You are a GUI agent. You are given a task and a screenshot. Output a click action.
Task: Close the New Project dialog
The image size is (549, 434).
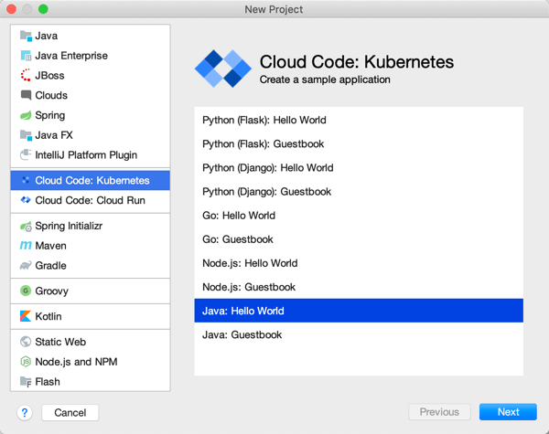point(12,9)
